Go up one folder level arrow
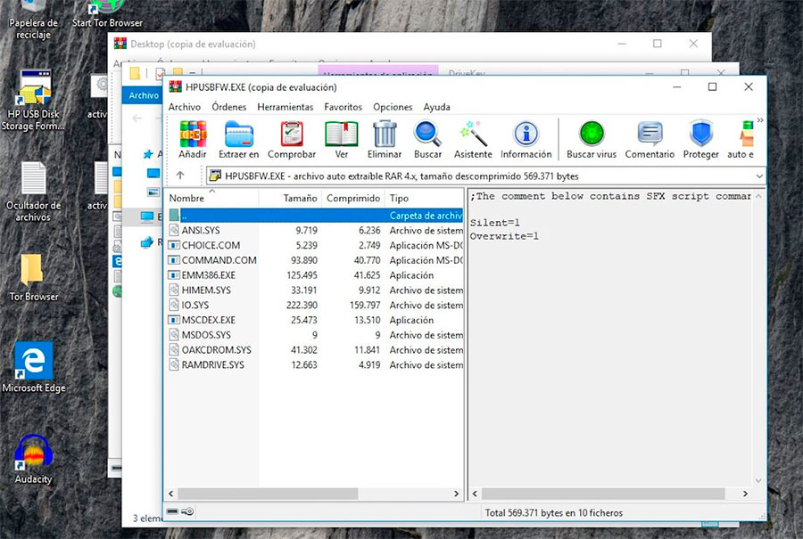The height and width of the screenshot is (539, 803). pyautogui.click(x=180, y=176)
